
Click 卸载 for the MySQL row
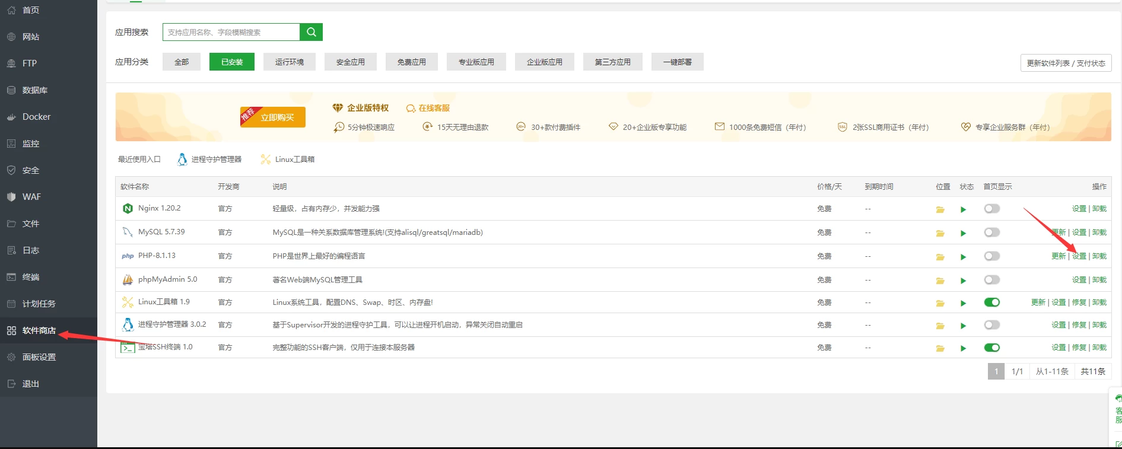tap(1099, 233)
